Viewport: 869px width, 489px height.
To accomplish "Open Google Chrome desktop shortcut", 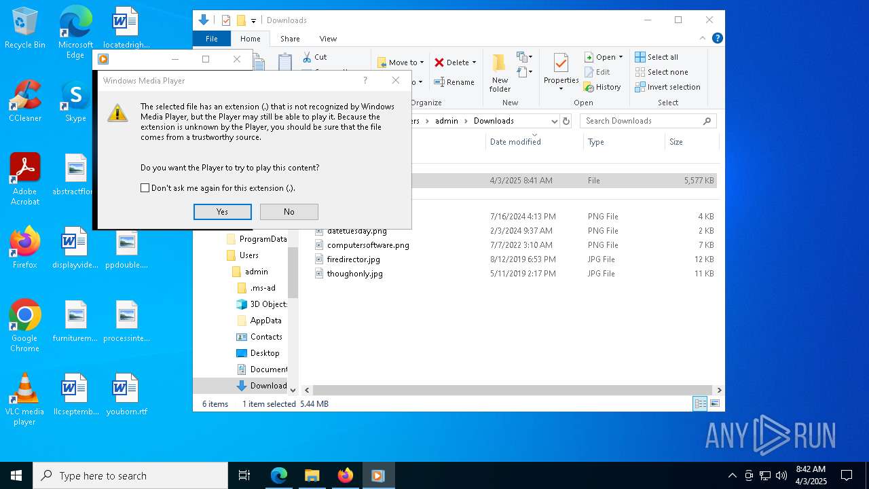I will pyautogui.click(x=25, y=326).
